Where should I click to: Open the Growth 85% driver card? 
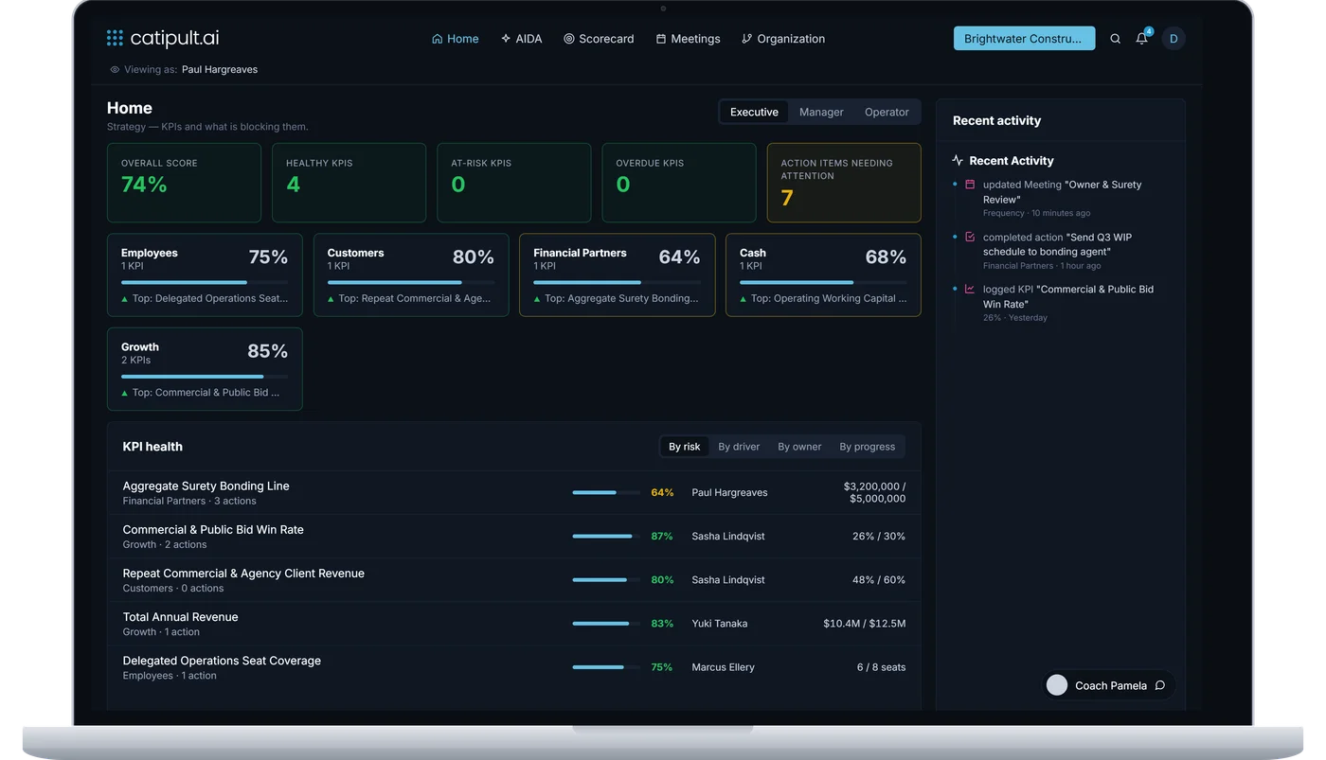point(205,369)
